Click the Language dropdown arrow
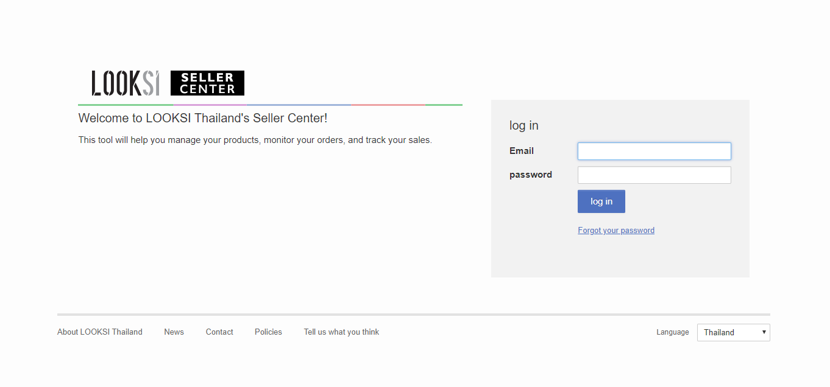 [x=764, y=332]
